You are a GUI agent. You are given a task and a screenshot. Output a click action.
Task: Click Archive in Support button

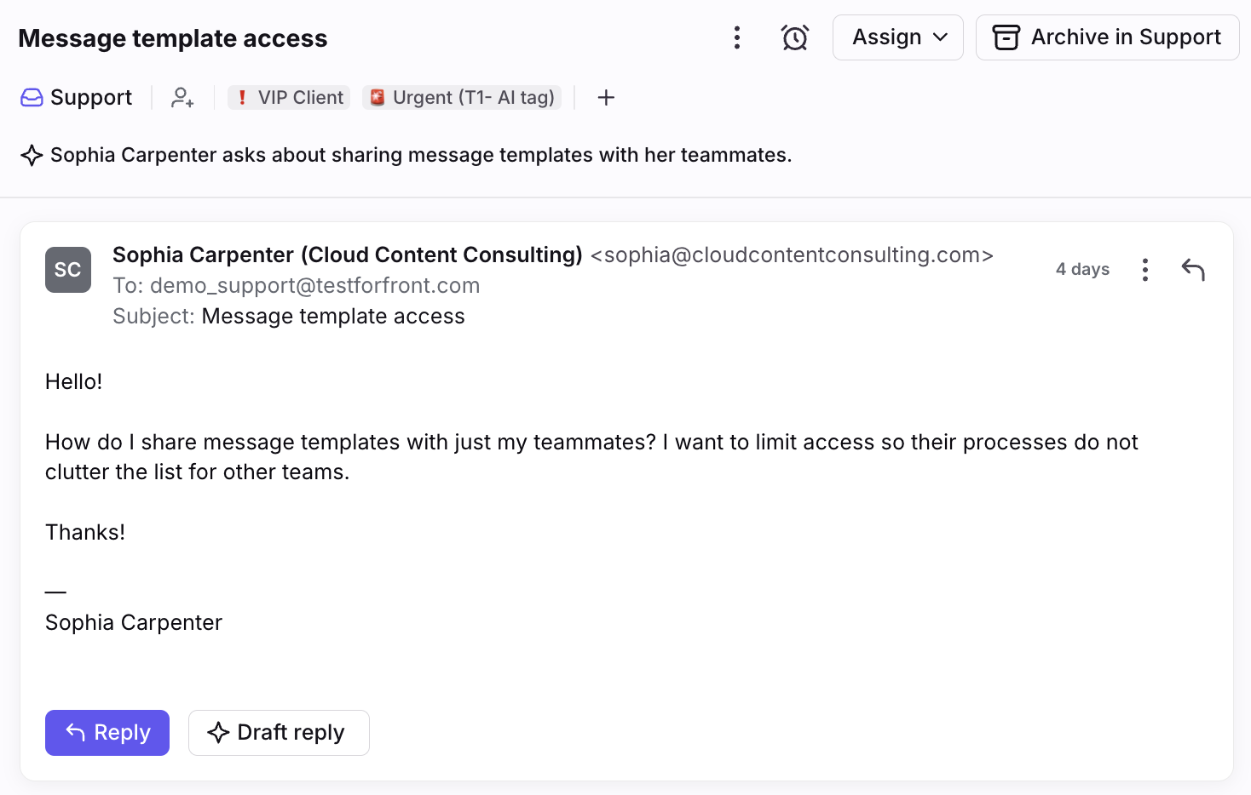1107,37
